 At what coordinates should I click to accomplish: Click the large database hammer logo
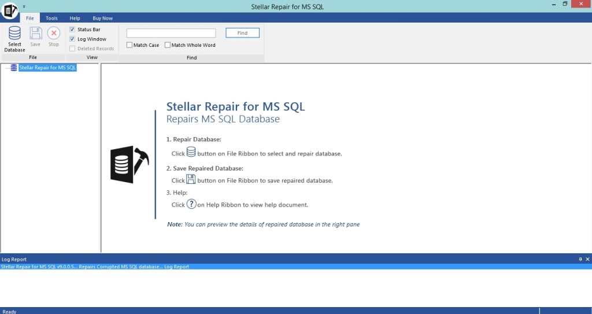pyautogui.click(x=129, y=164)
